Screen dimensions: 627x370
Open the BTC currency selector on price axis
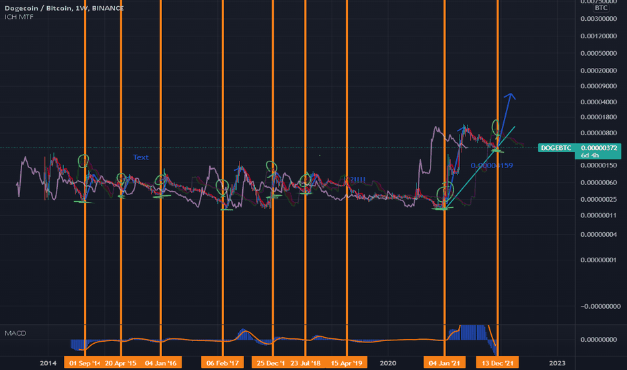pos(601,8)
